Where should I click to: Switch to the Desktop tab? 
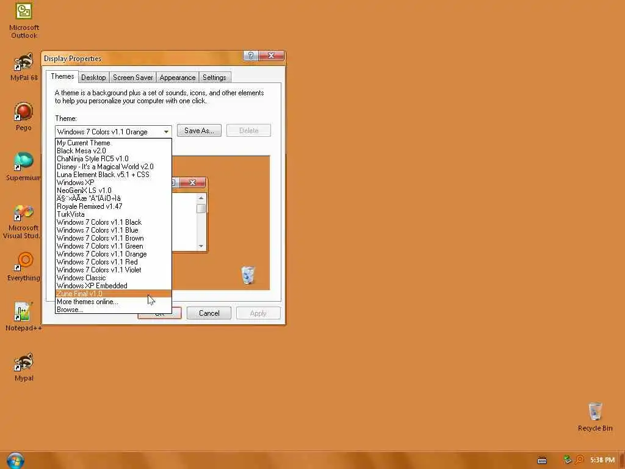pos(93,78)
